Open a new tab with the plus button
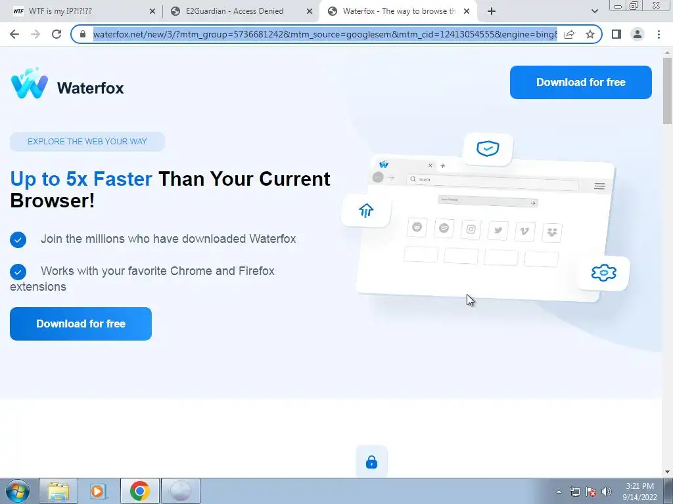 [x=492, y=11]
